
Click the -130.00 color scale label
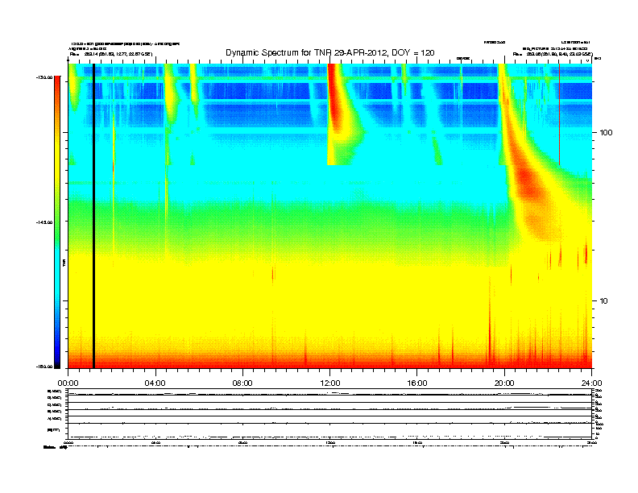[x=44, y=77]
